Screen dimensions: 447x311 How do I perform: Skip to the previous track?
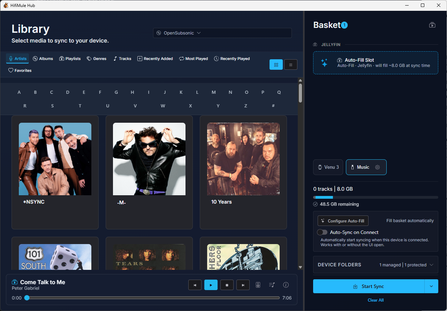pyautogui.click(x=195, y=285)
